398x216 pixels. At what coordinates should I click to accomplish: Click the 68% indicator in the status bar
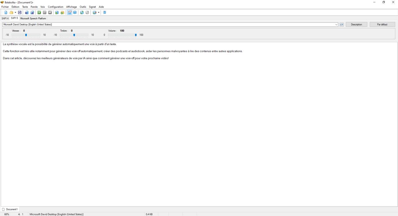pyautogui.click(x=7, y=214)
